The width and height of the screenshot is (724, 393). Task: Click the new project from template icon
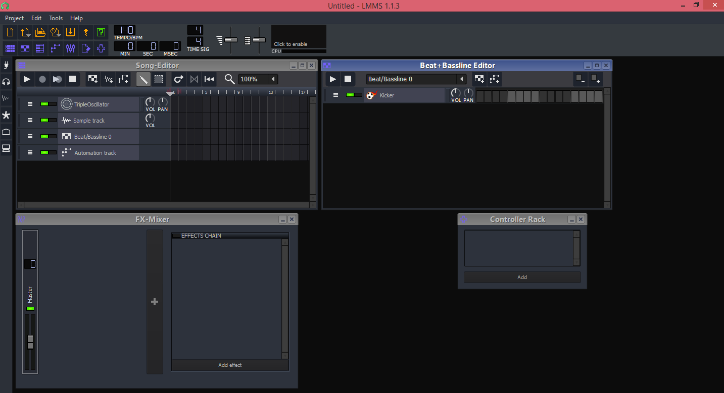pyautogui.click(x=25, y=32)
